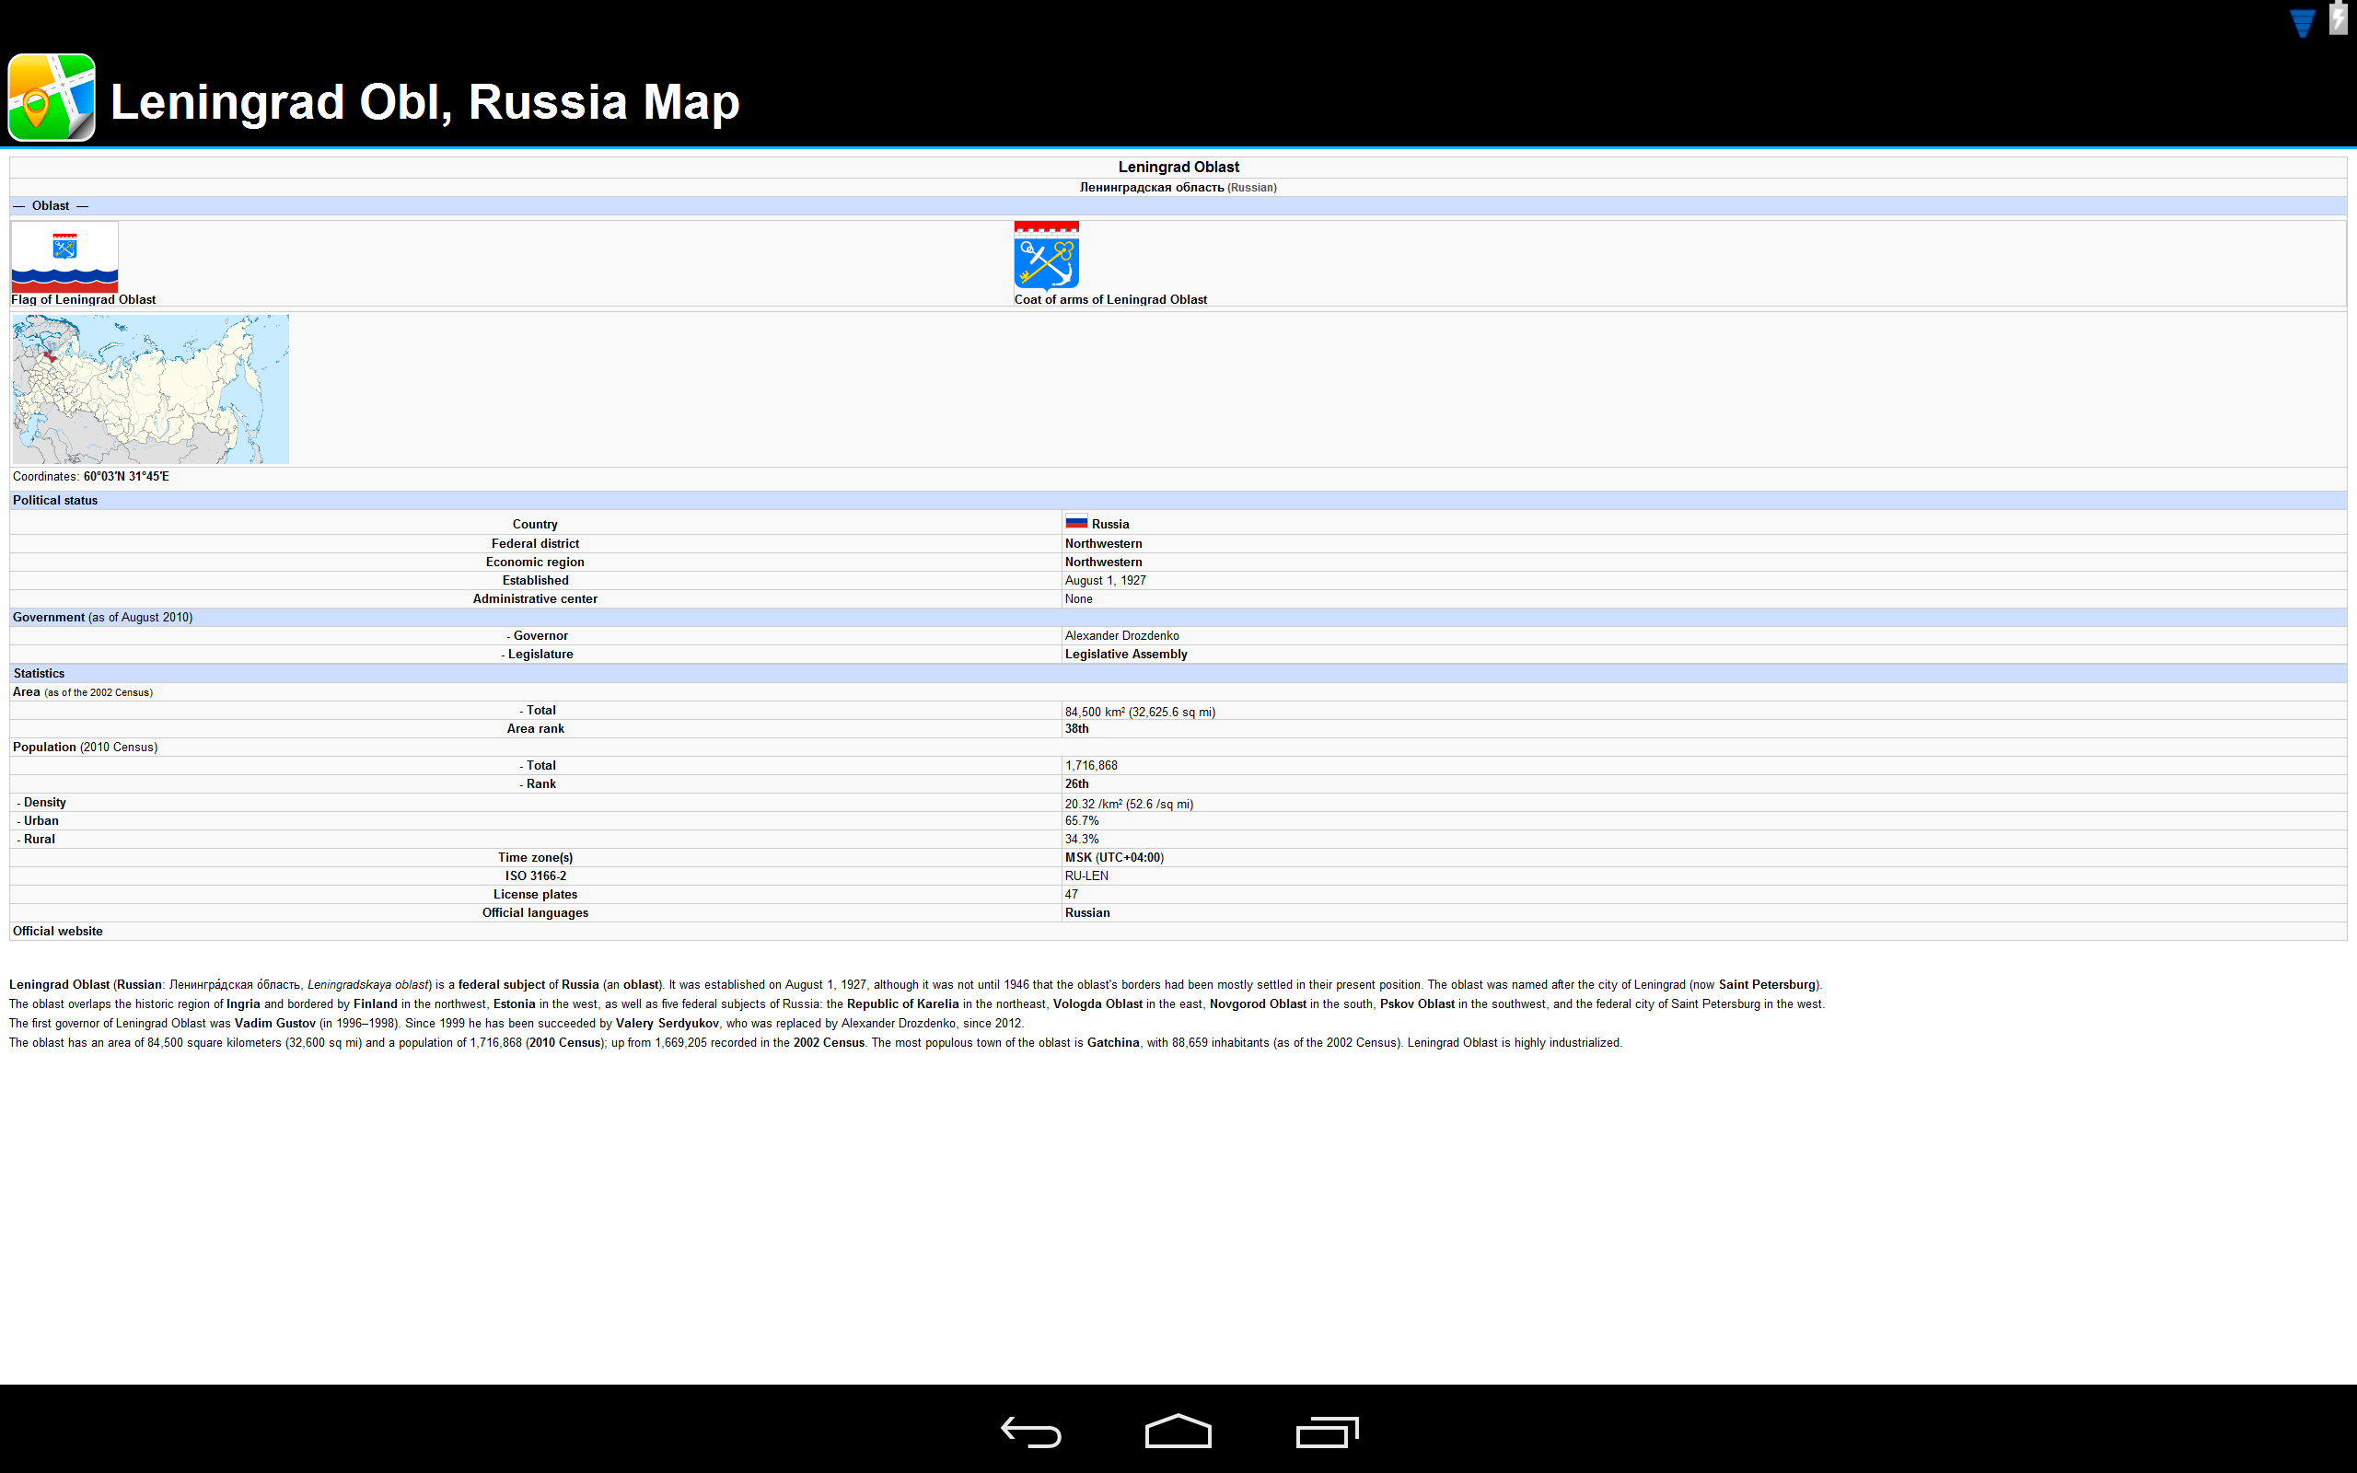Expand the Statistics section
2357x1473 pixels.
(x=38, y=672)
